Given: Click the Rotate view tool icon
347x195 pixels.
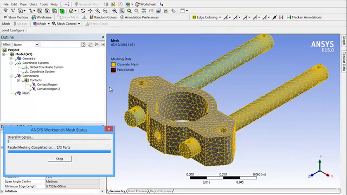Looking at the screenshot, I should click(x=83, y=11).
